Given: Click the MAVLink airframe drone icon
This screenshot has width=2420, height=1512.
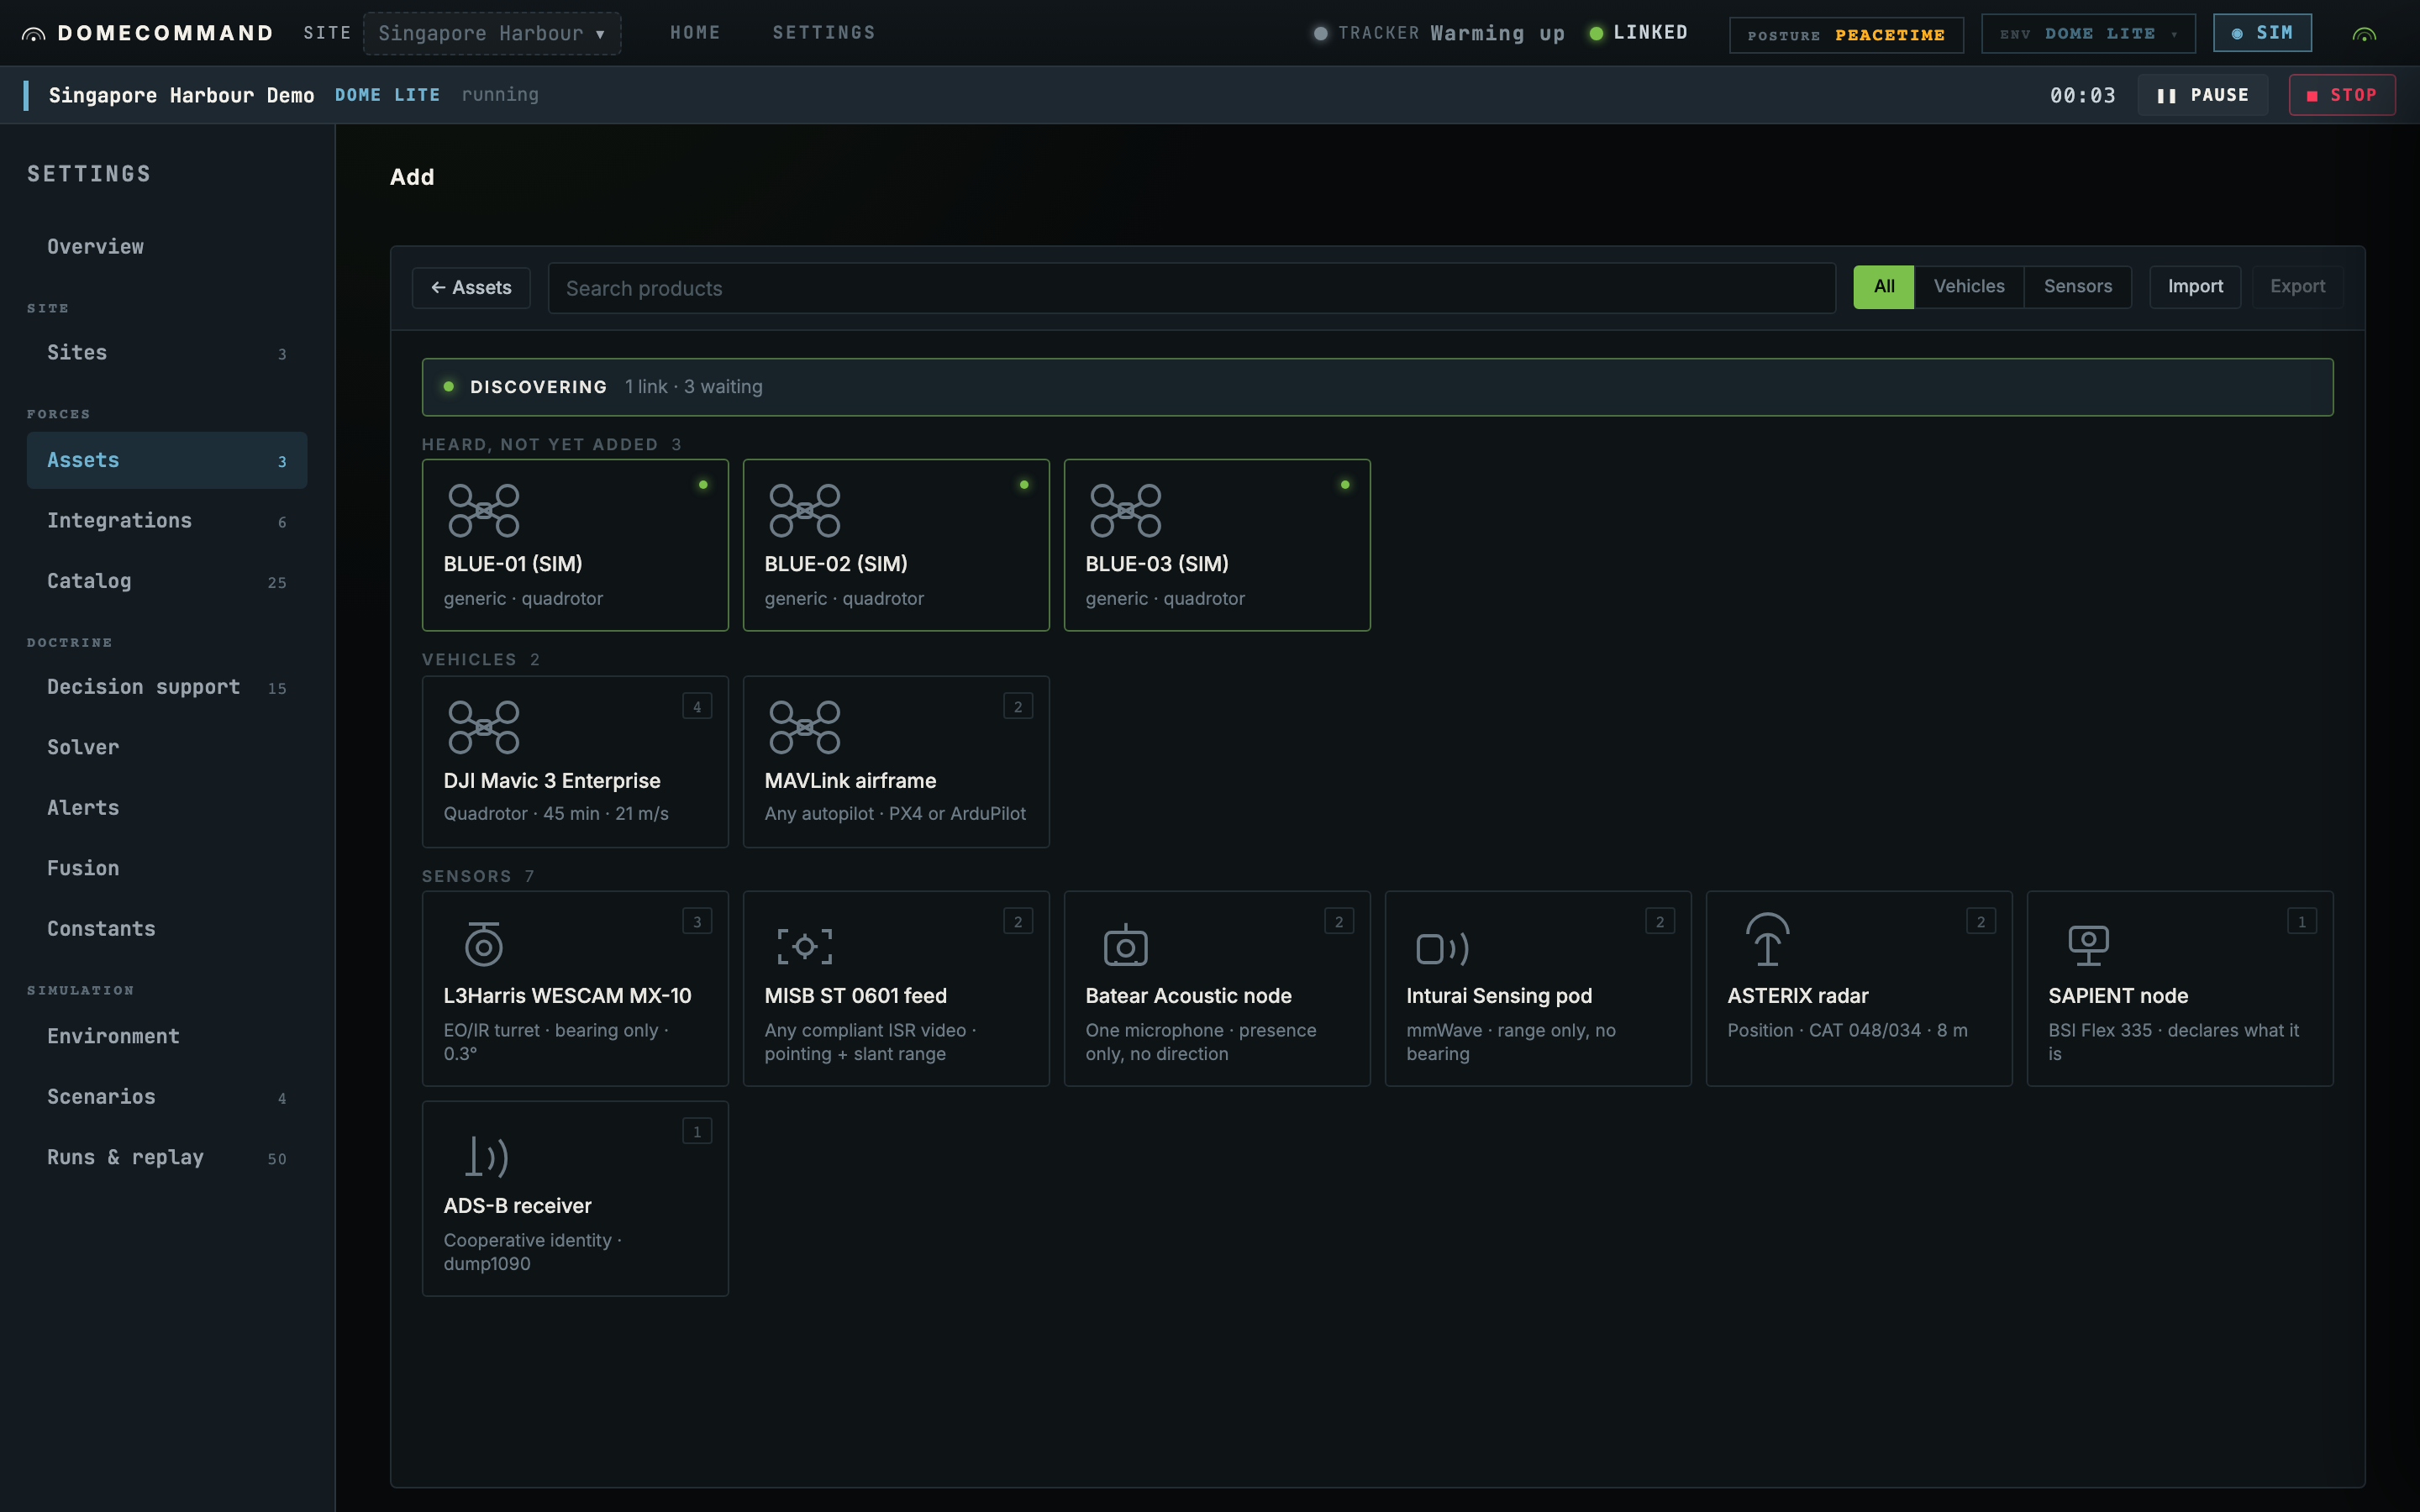Looking at the screenshot, I should [805, 727].
